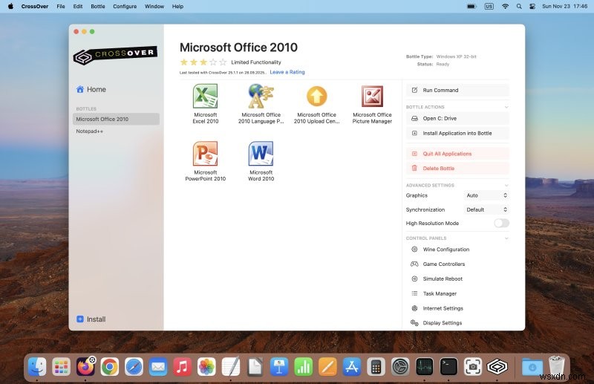The width and height of the screenshot is (594, 384).
Task: Open Display Settings panel
Action: click(x=457, y=323)
